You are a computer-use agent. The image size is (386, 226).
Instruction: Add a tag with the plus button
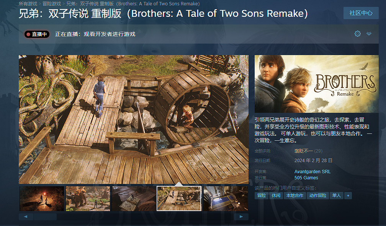click(348, 195)
